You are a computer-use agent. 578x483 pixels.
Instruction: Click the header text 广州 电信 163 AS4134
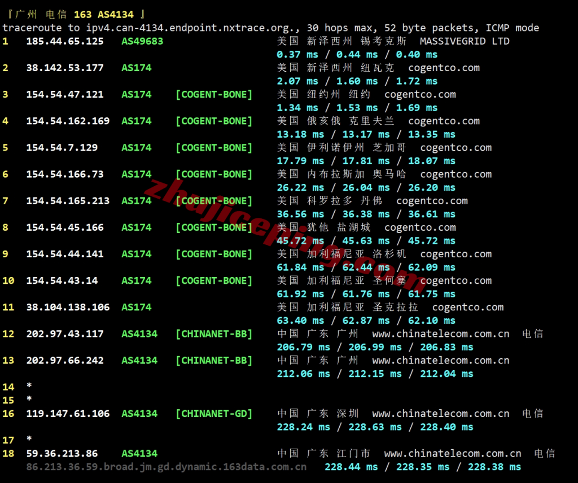click(x=76, y=14)
